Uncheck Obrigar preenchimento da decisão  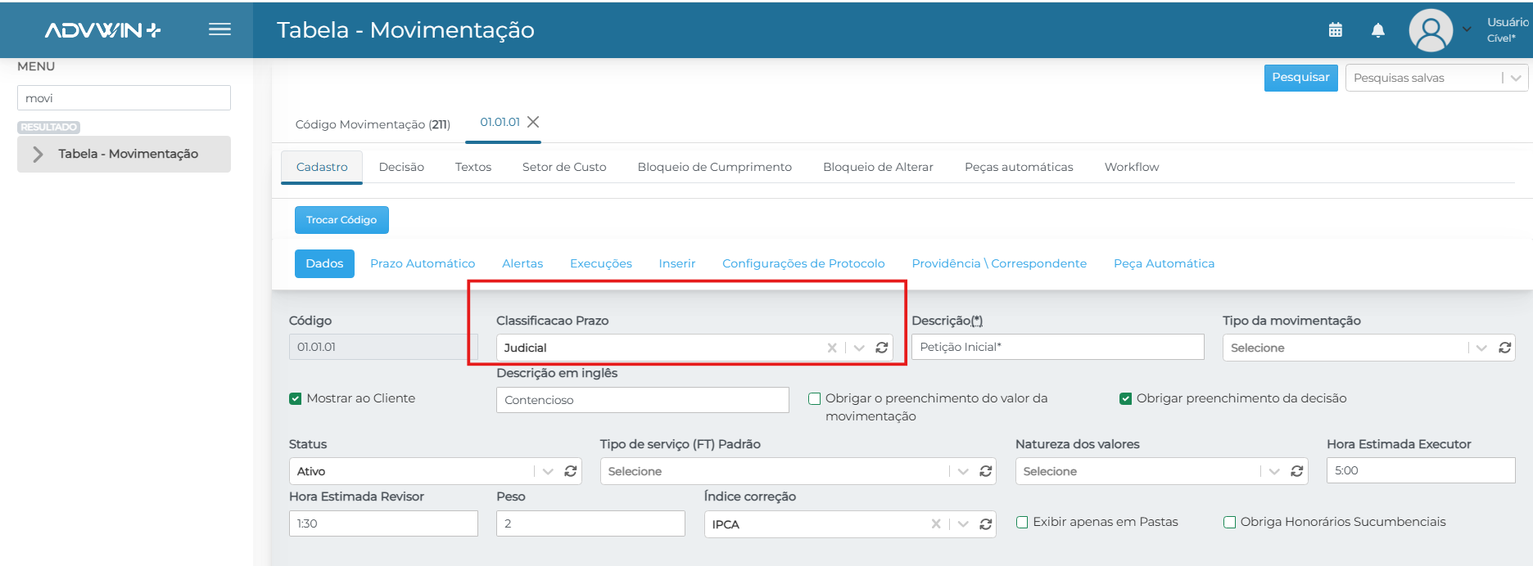1126,398
